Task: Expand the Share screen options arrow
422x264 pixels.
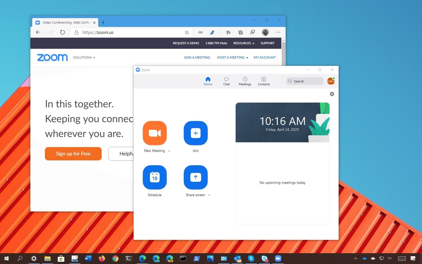Action: point(209,195)
